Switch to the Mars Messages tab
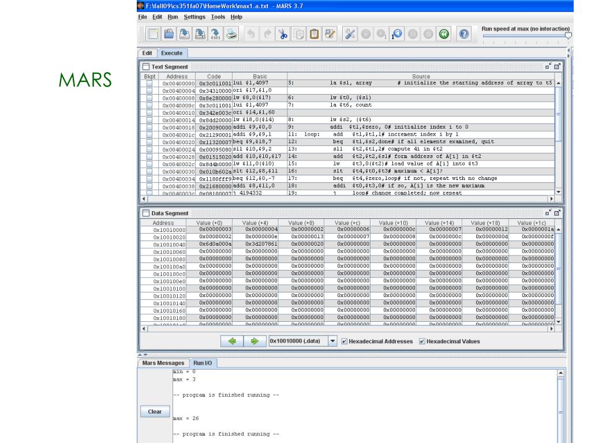Image resolution: width=591 pixels, height=443 pixels. pos(163,363)
